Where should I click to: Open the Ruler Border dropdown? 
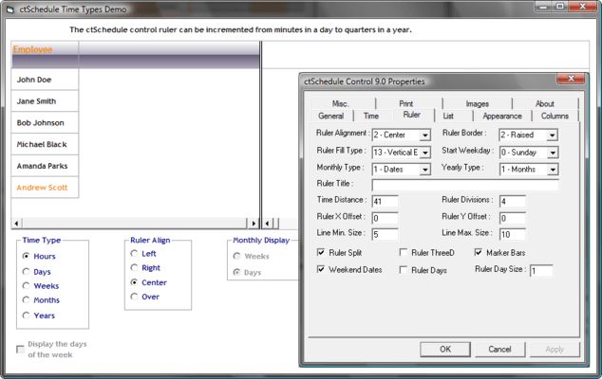[552, 135]
